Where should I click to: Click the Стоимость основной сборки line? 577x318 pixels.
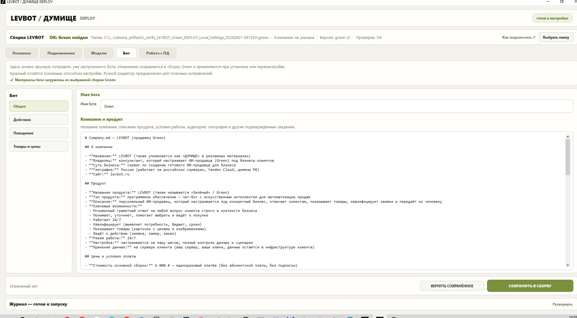pyautogui.click(x=191, y=265)
